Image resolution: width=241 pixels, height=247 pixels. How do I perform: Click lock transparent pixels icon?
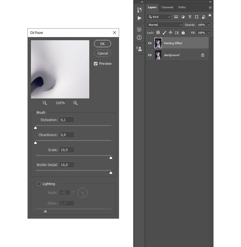(x=158, y=33)
